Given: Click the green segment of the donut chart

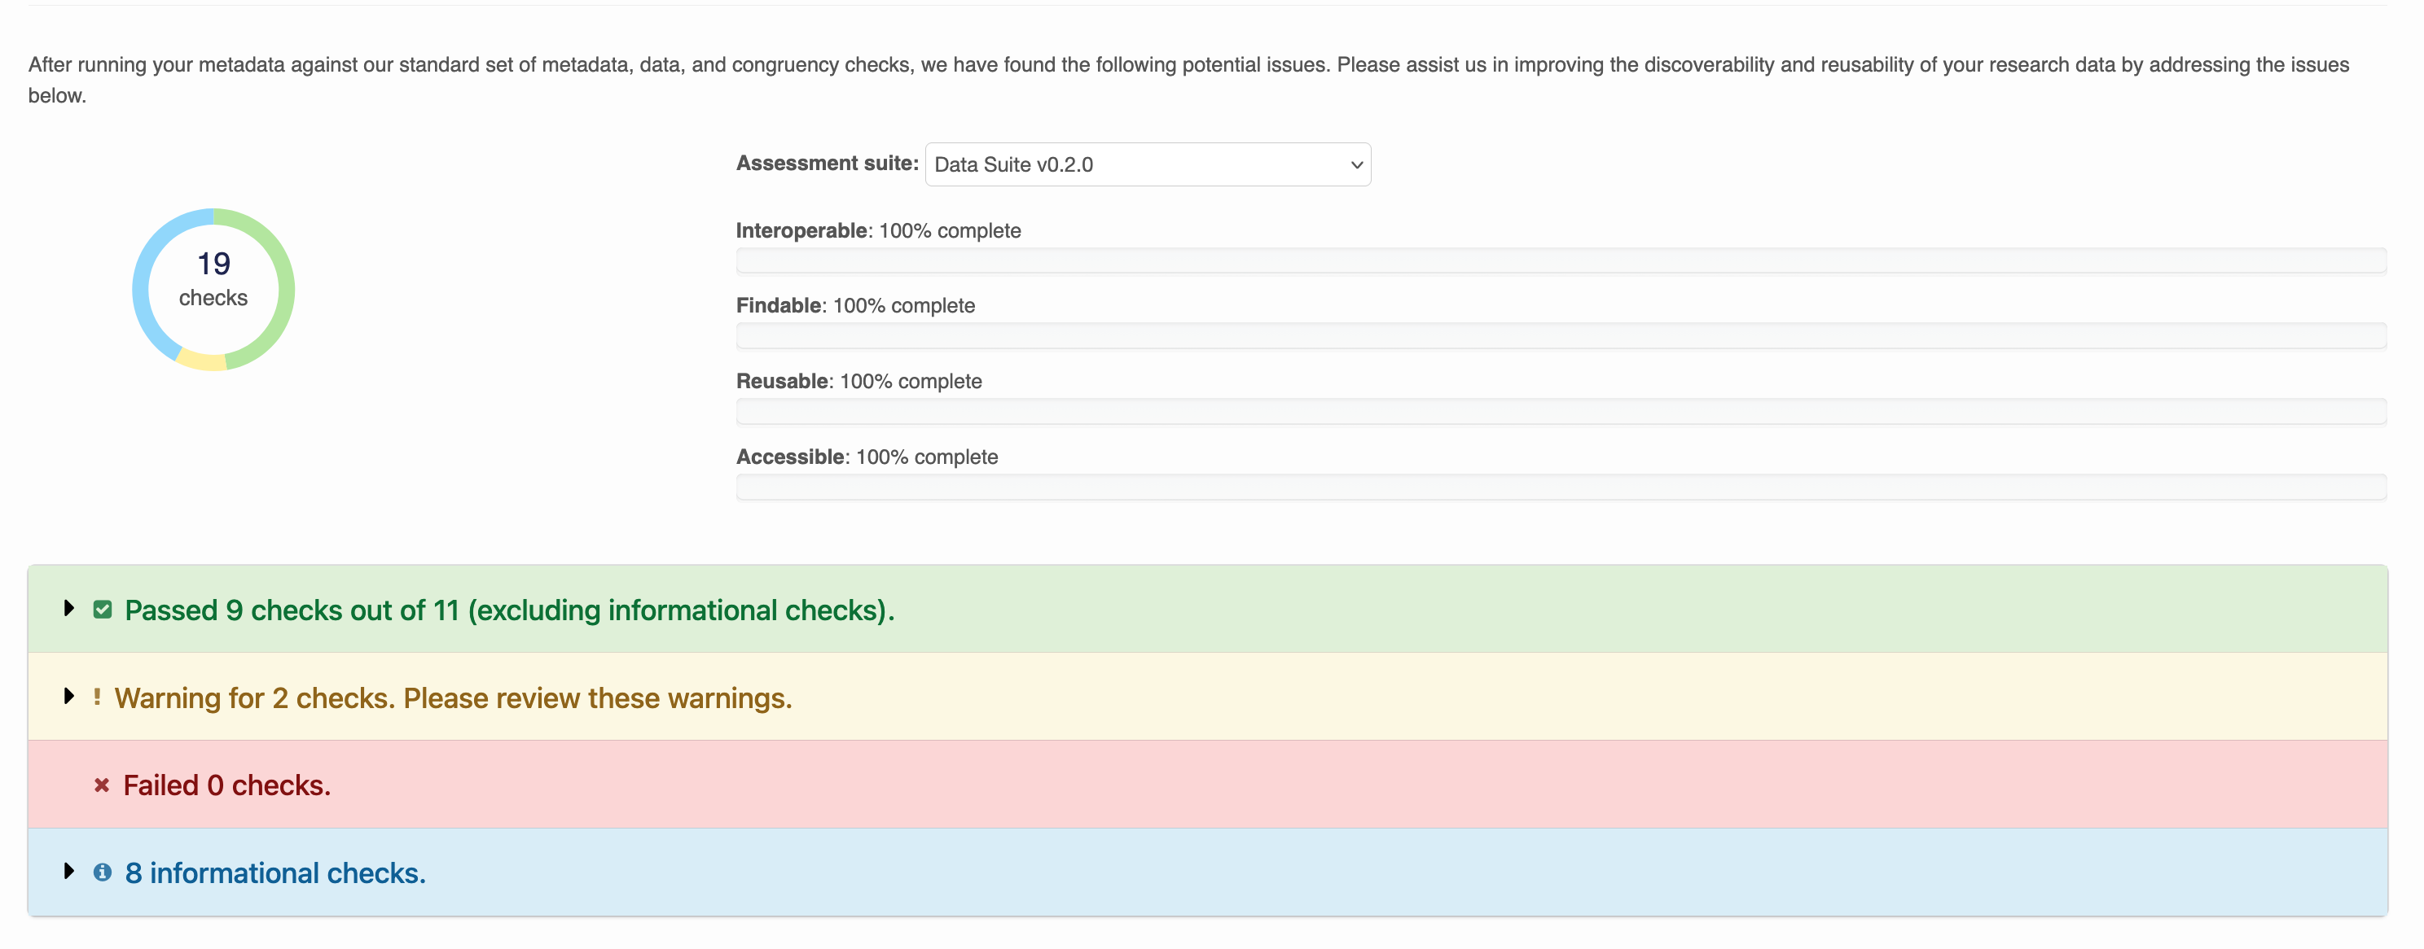Looking at the screenshot, I should [285, 288].
